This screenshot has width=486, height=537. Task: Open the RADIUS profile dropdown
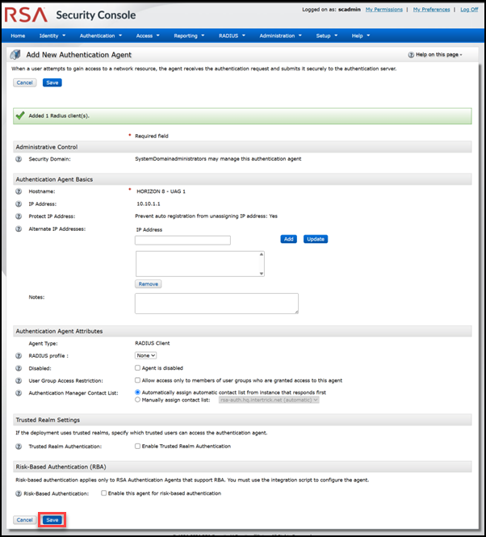pyautogui.click(x=146, y=355)
